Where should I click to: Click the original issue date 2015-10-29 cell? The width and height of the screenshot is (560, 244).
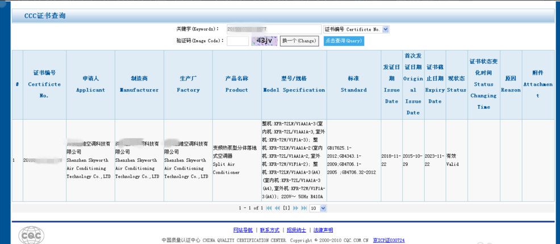413,160
